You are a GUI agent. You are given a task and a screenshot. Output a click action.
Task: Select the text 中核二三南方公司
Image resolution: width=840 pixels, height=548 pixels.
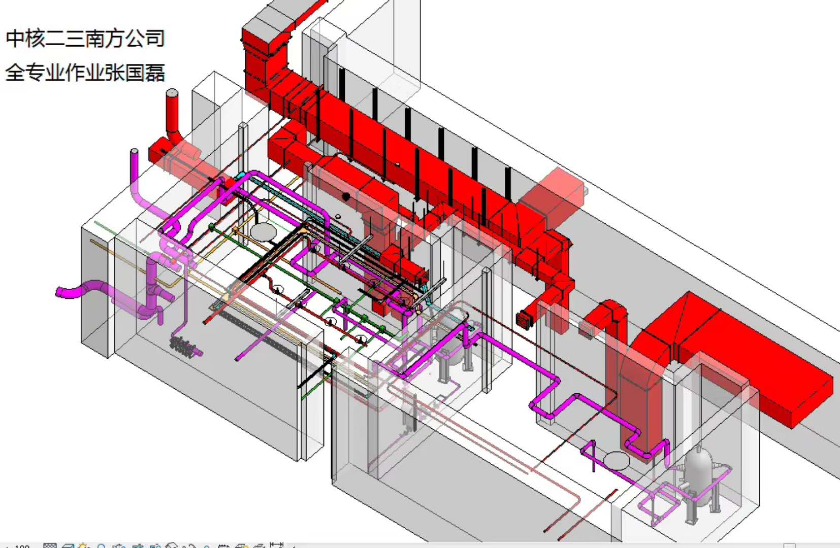[85, 39]
